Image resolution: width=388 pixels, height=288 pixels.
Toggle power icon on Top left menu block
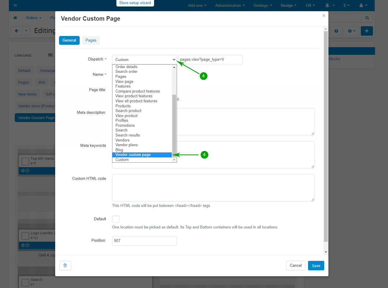[x=27, y=171]
